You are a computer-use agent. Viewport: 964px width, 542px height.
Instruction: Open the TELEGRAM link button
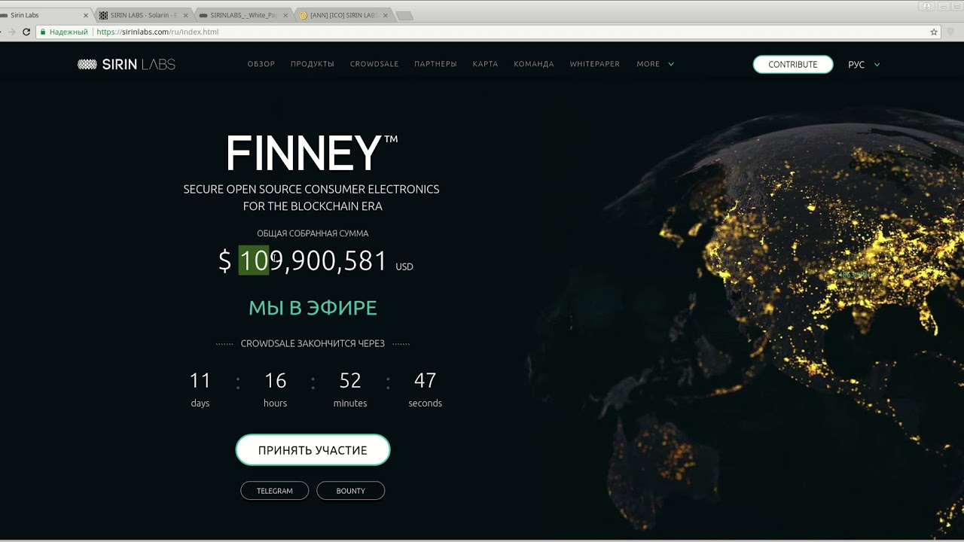tap(275, 491)
